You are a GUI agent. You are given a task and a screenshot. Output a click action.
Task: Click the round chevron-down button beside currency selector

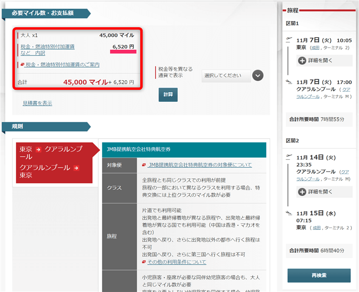point(258,76)
